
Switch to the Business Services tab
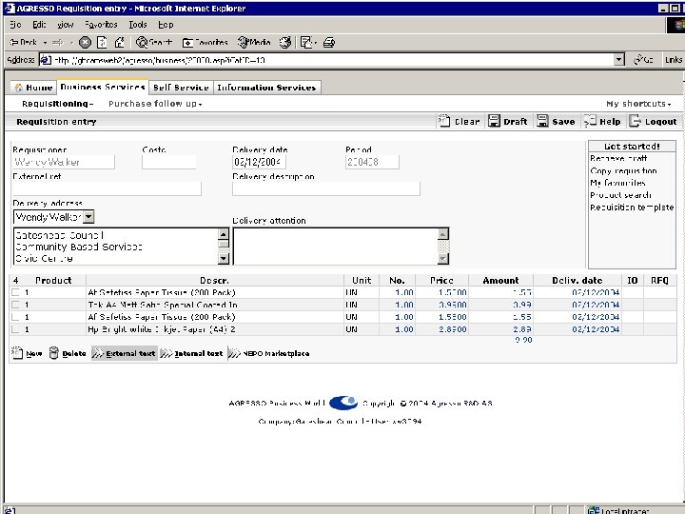coord(103,87)
